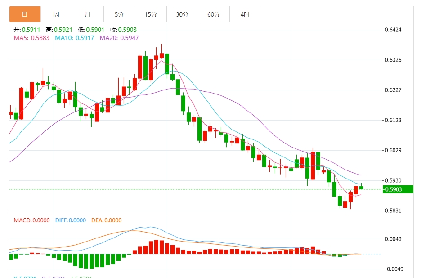The height and width of the screenshot is (278, 421).
Task: Select the 4时 four-hour tab
Action: tap(245, 14)
